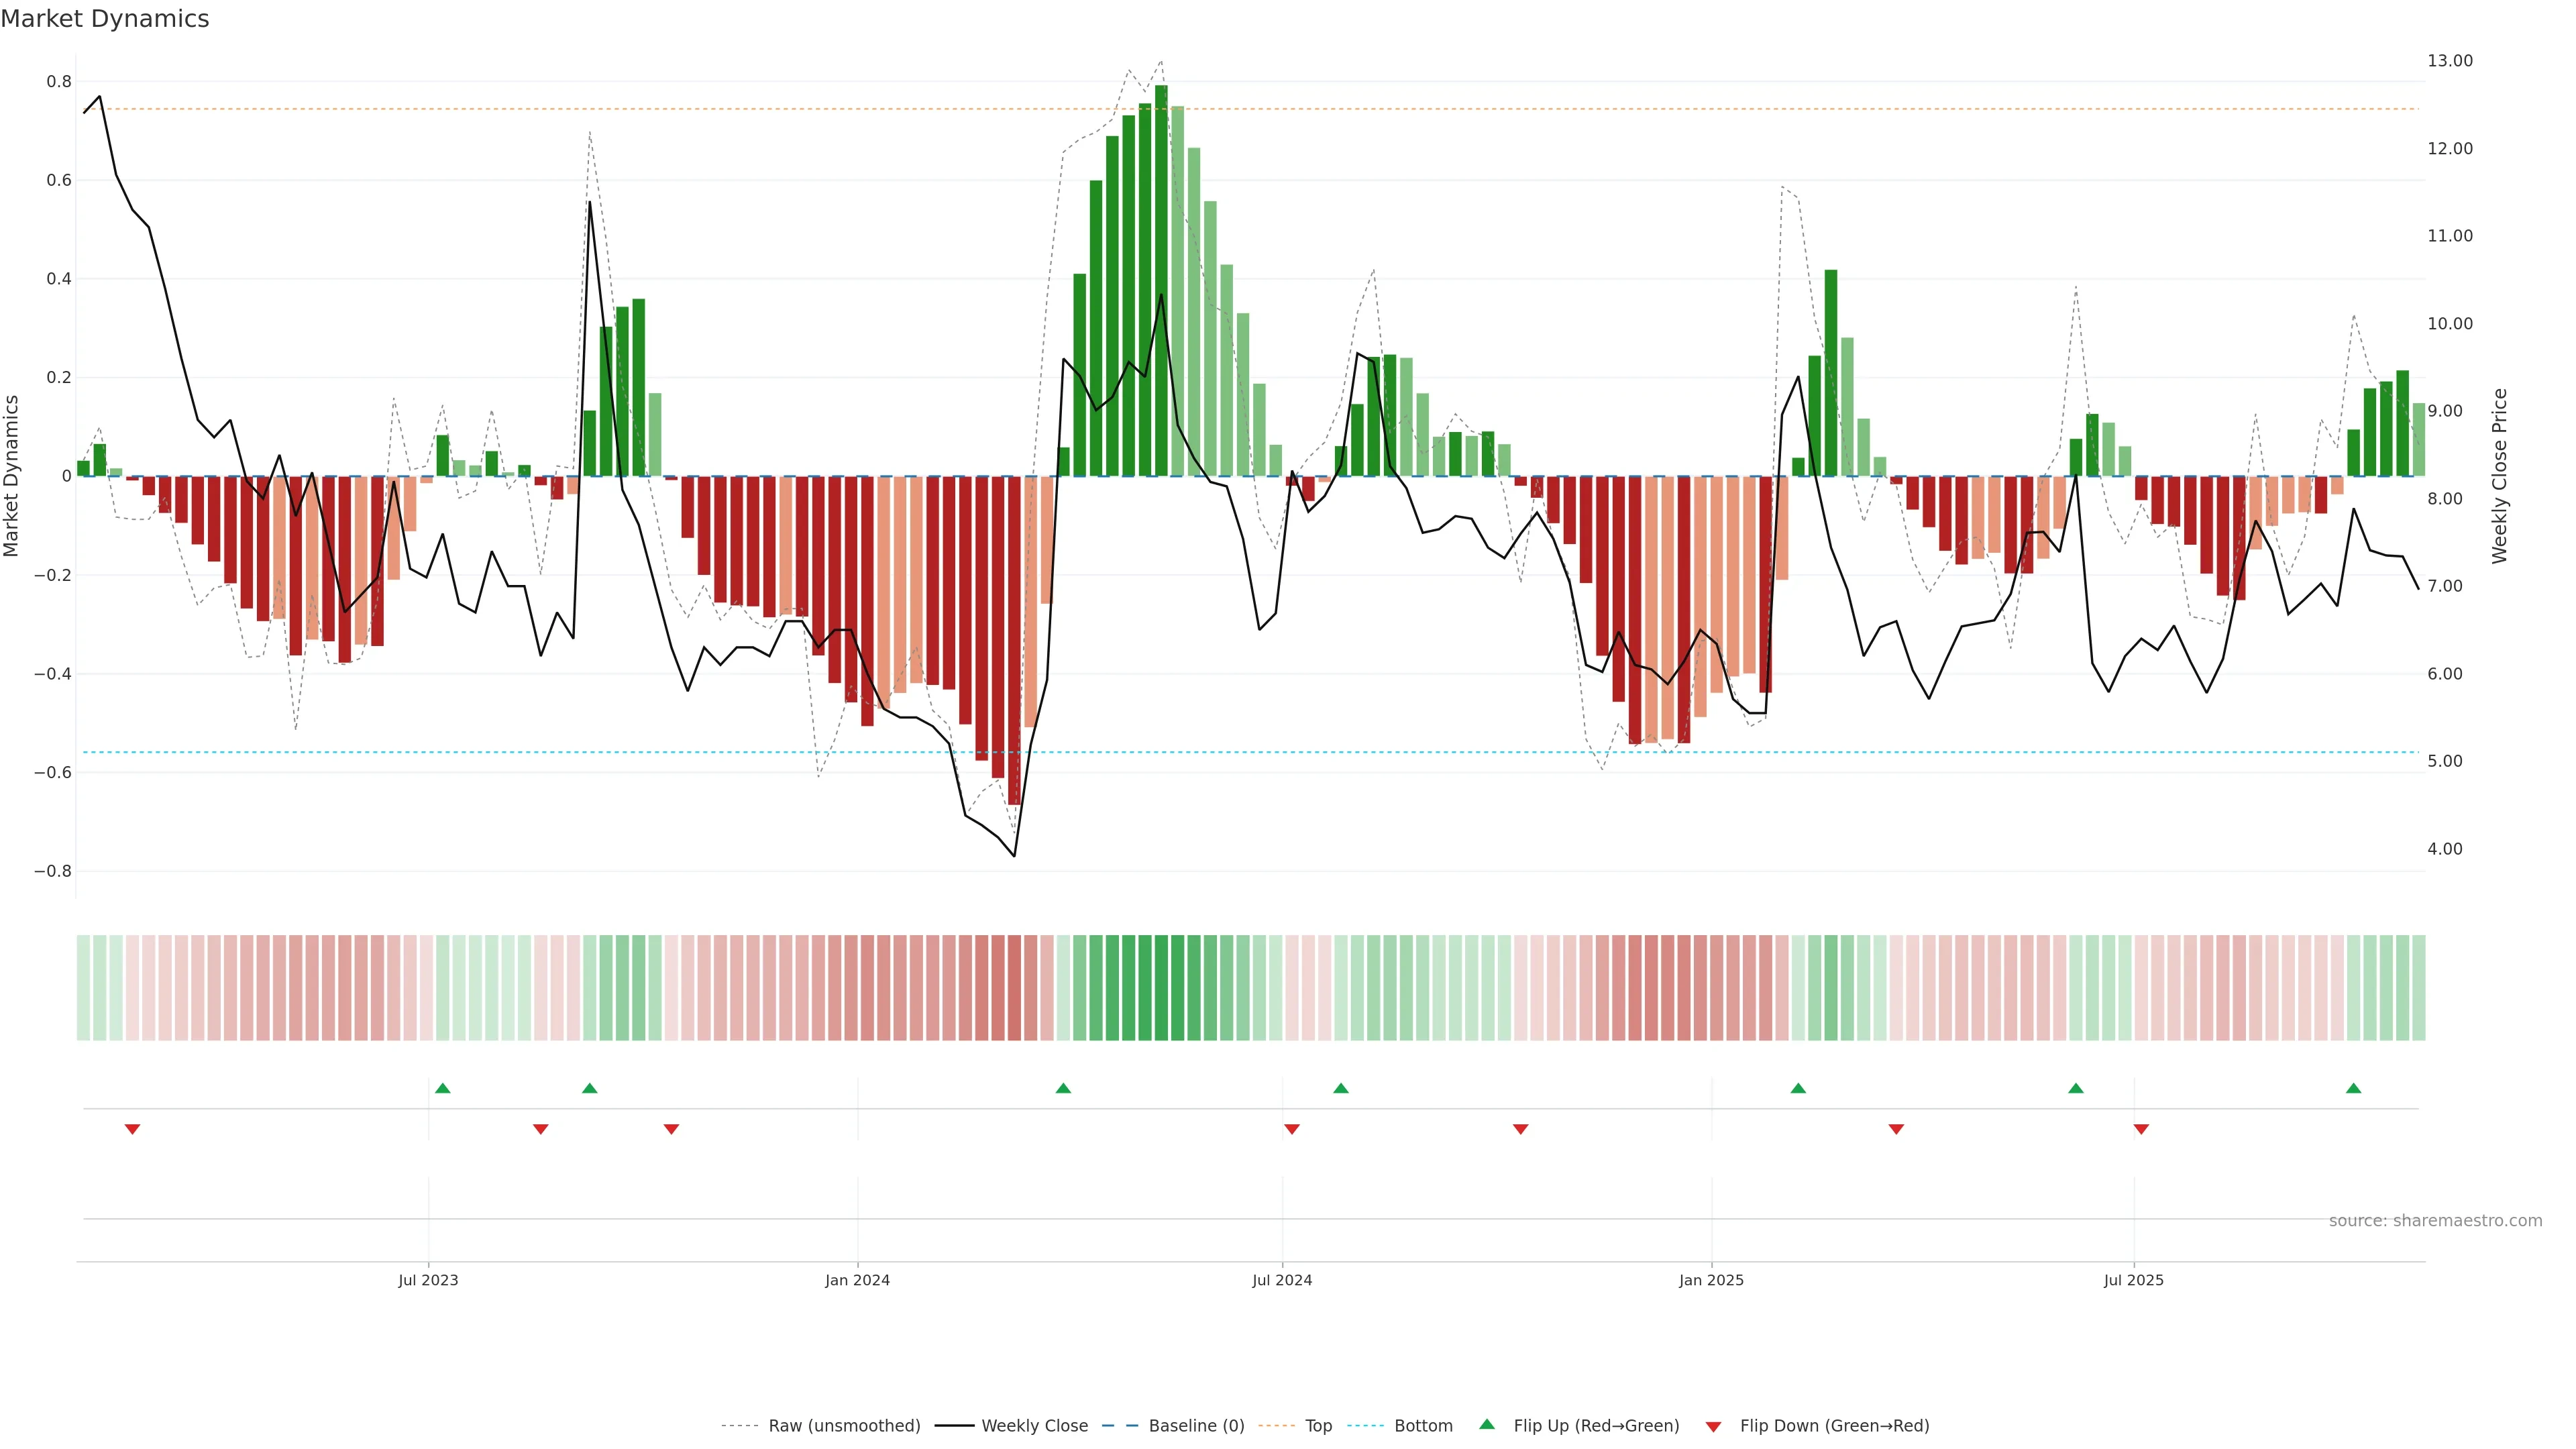Toggle Weekly Close series in legend
This screenshot has width=2576, height=1449.
(x=1034, y=1426)
